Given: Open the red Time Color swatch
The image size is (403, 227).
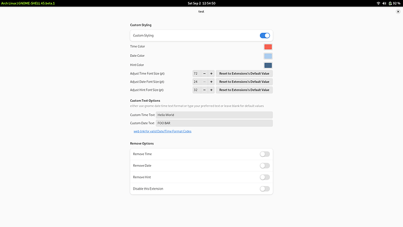Looking at the screenshot, I should (x=268, y=47).
